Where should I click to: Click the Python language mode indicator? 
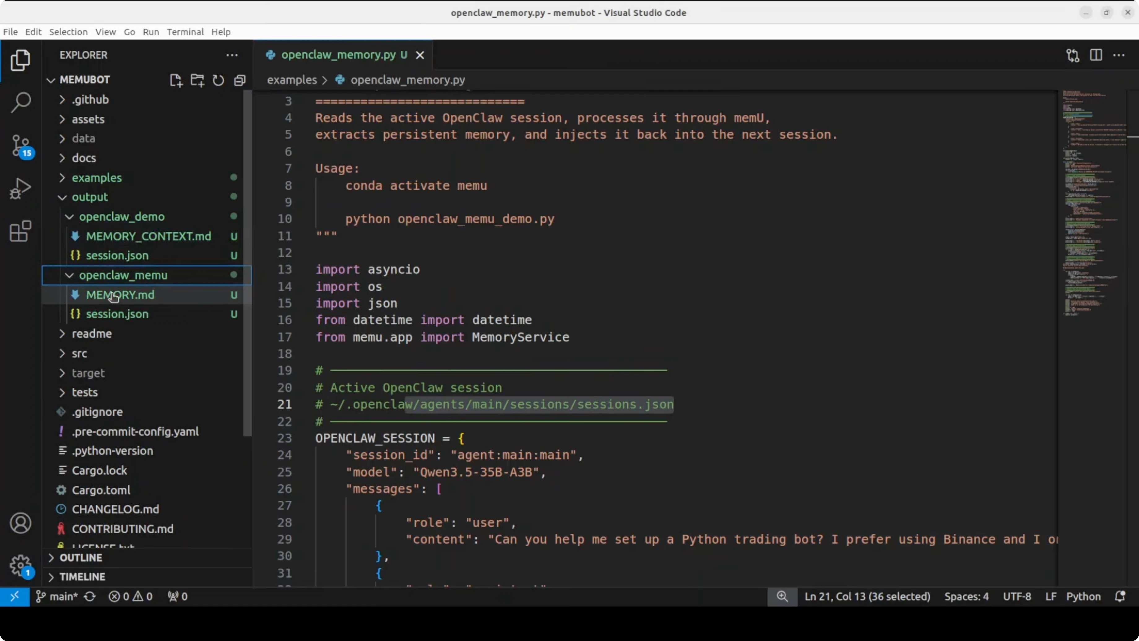pyautogui.click(x=1083, y=596)
